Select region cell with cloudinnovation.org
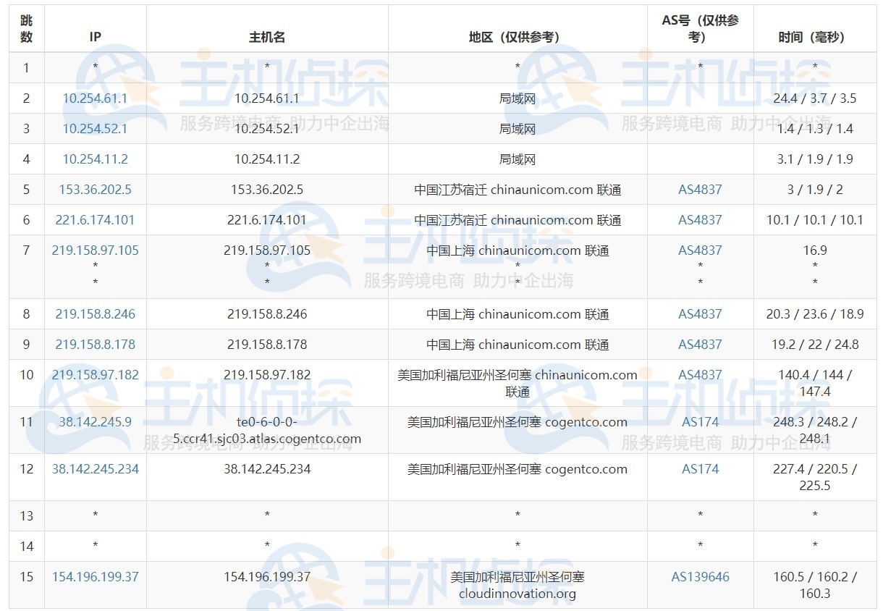 (517, 585)
